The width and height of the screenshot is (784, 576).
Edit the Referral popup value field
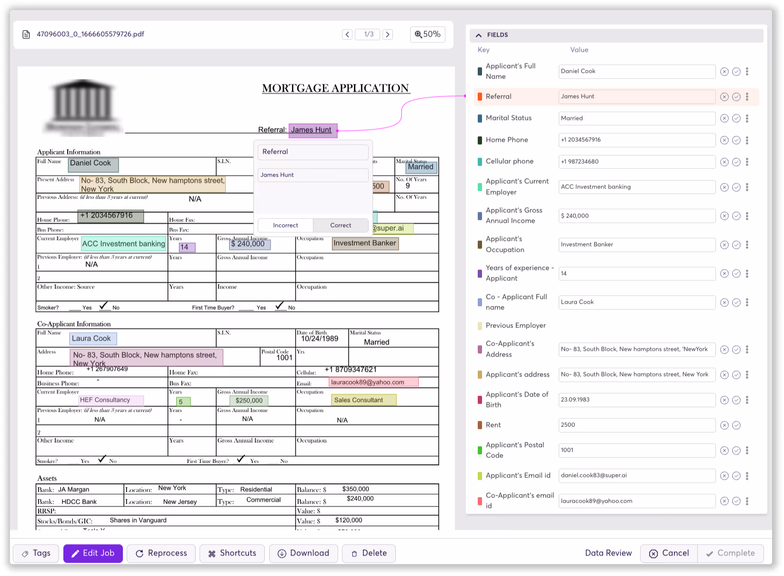313,175
